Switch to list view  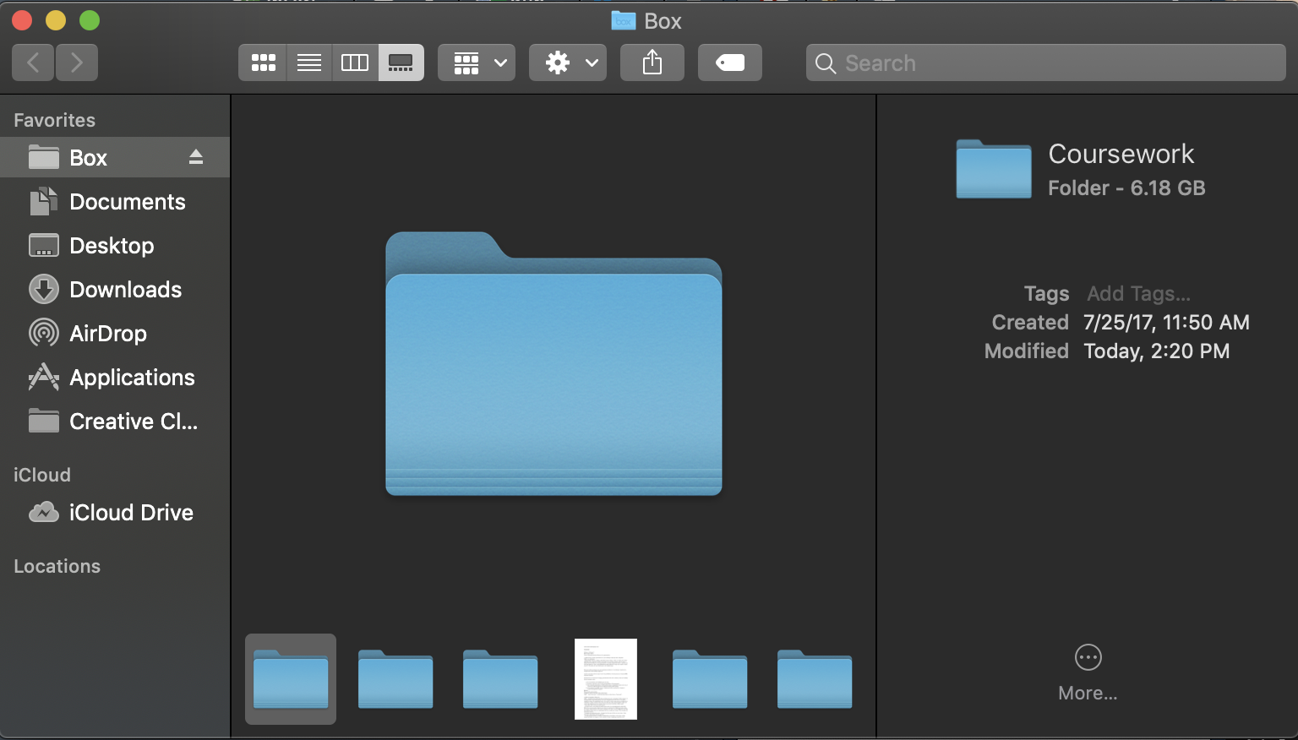pyautogui.click(x=309, y=63)
